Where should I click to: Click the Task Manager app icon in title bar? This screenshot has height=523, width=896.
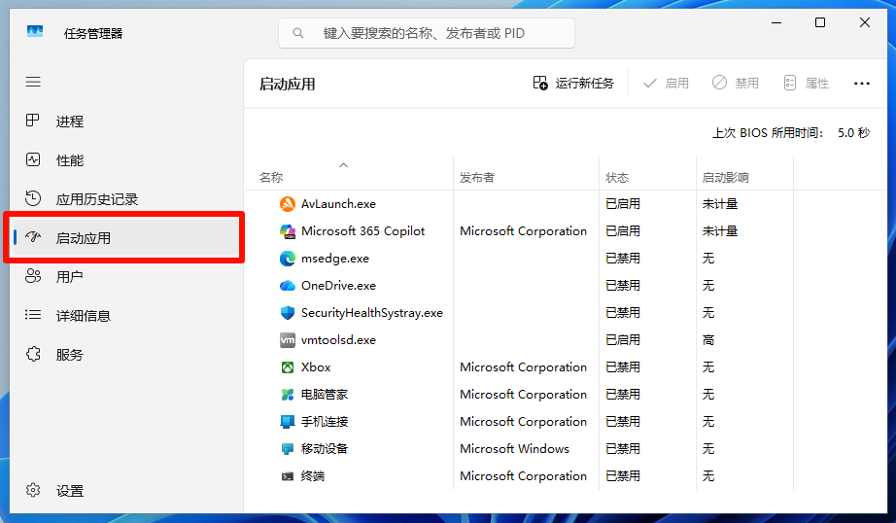[35, 31]
